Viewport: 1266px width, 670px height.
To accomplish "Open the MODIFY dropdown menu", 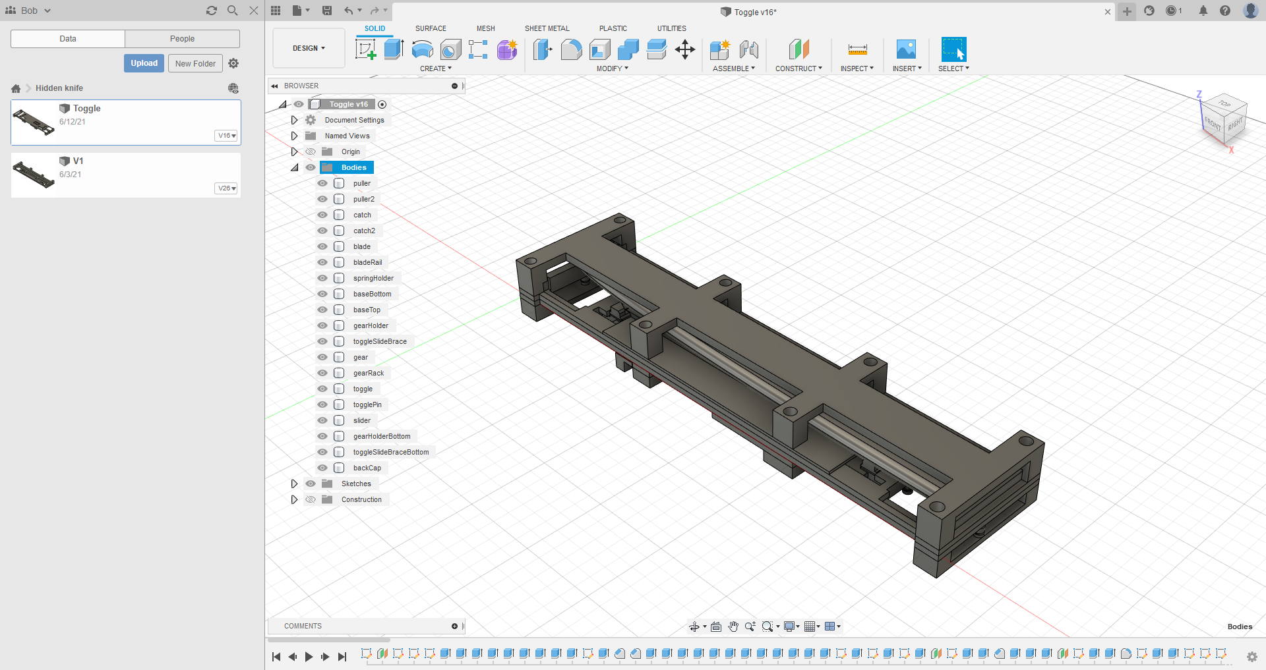I will pos(613,69).
